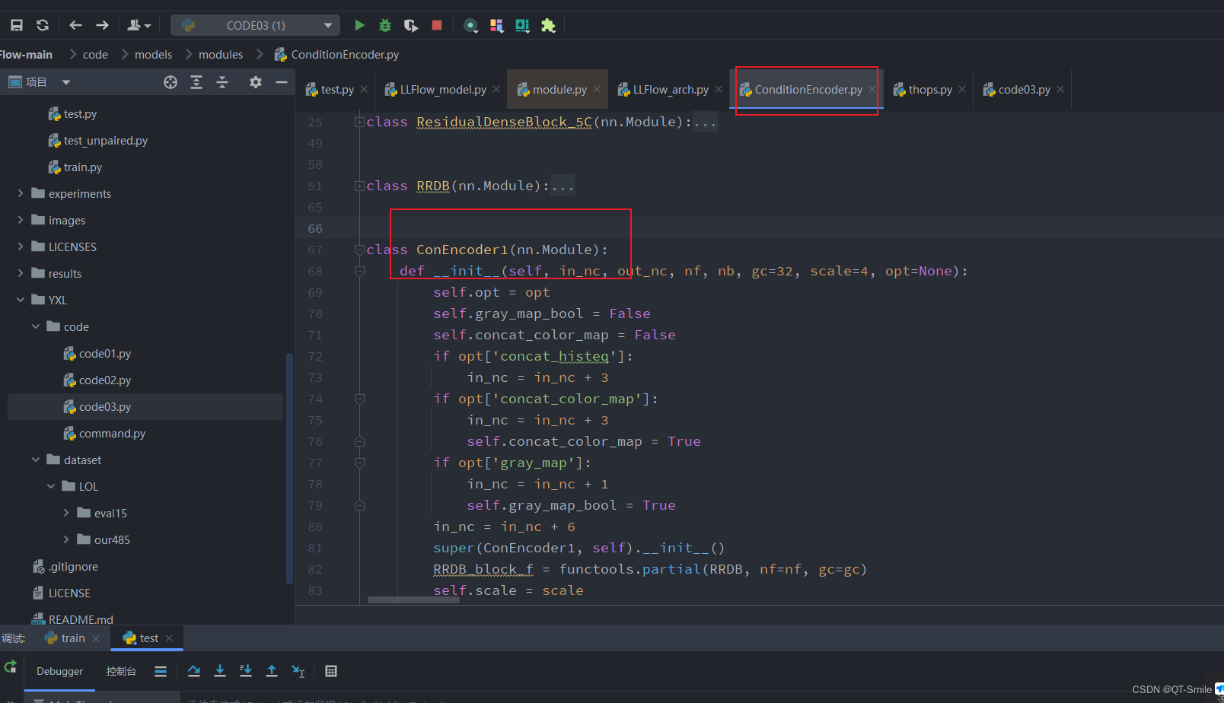1224x703 pixels.
Task: Expand the LICENSES folder
Action: (21, 247)
